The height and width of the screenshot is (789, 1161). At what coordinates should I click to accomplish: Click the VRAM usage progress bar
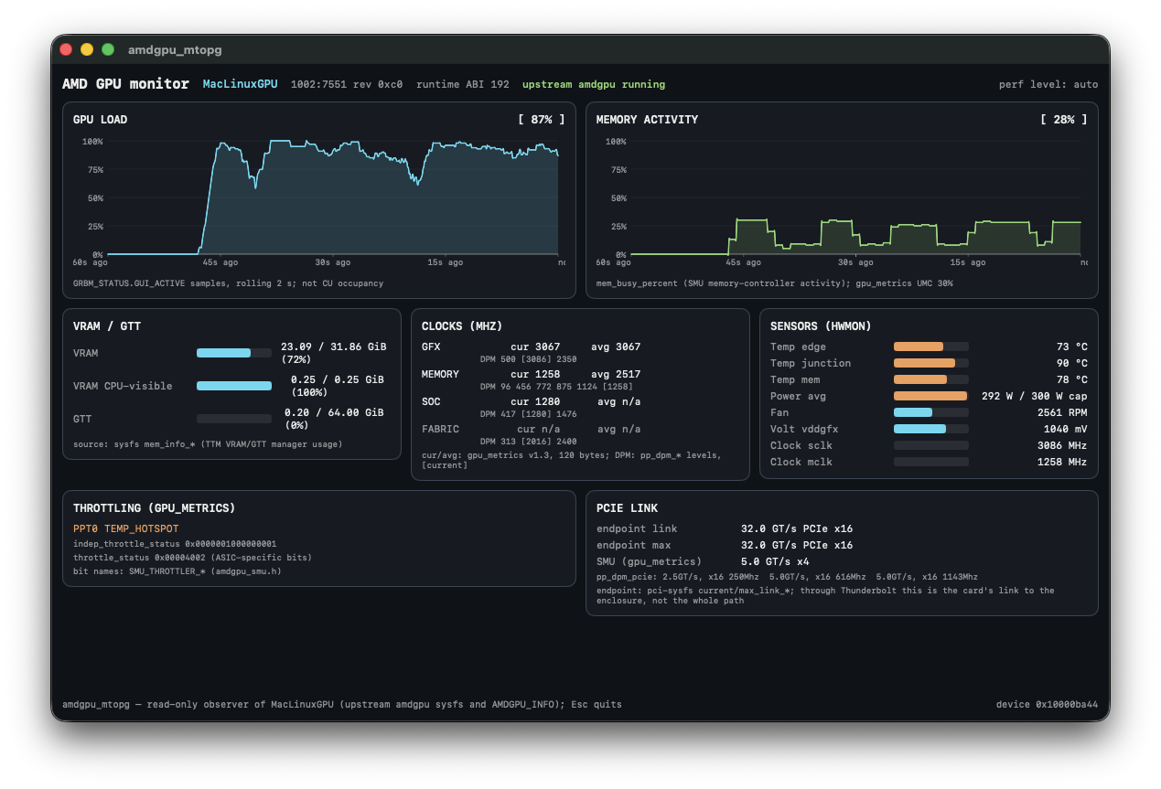234,353
